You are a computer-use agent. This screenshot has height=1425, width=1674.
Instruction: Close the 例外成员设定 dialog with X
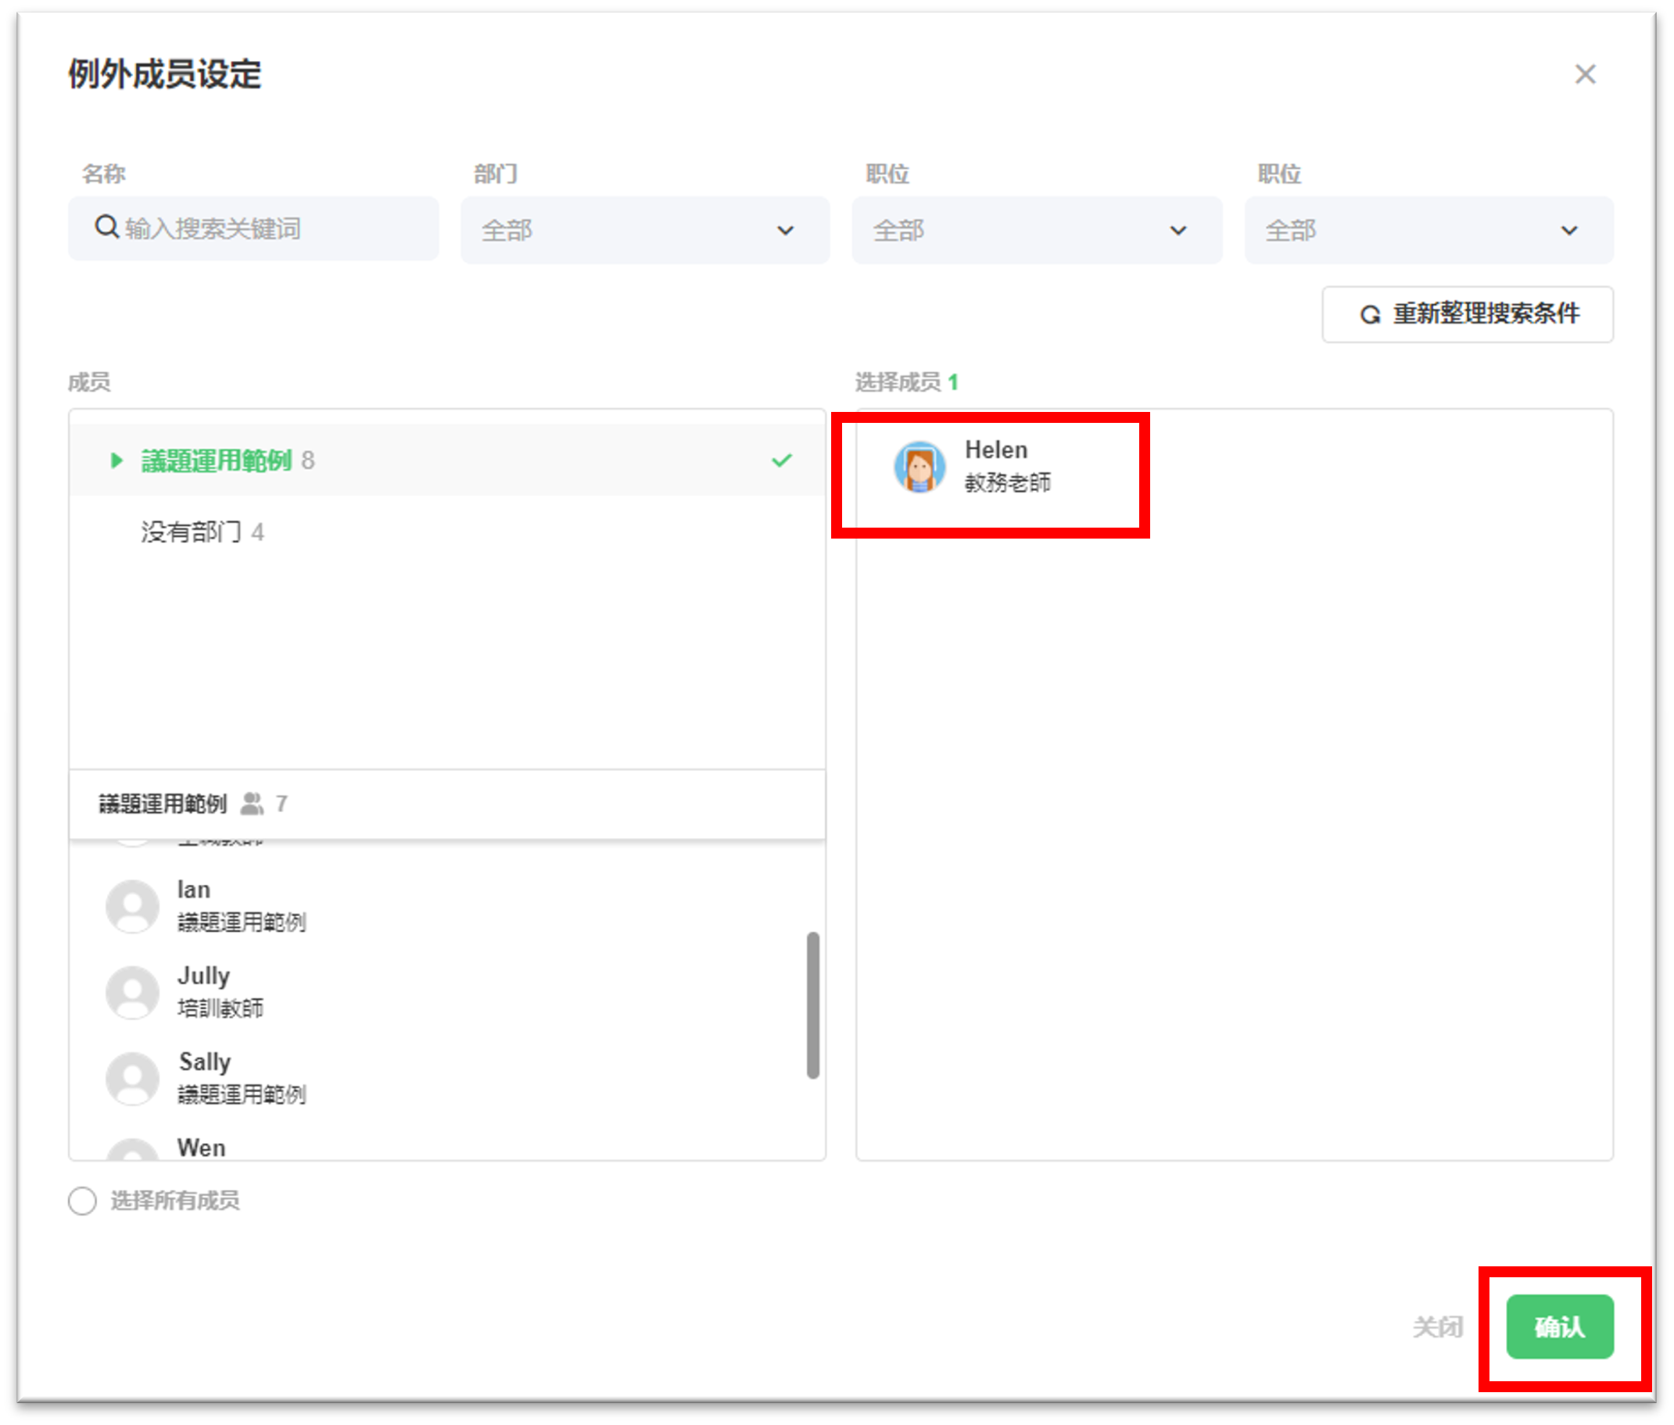1584,74
